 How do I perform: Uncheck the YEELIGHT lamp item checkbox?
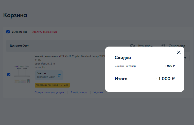point(9,75)
